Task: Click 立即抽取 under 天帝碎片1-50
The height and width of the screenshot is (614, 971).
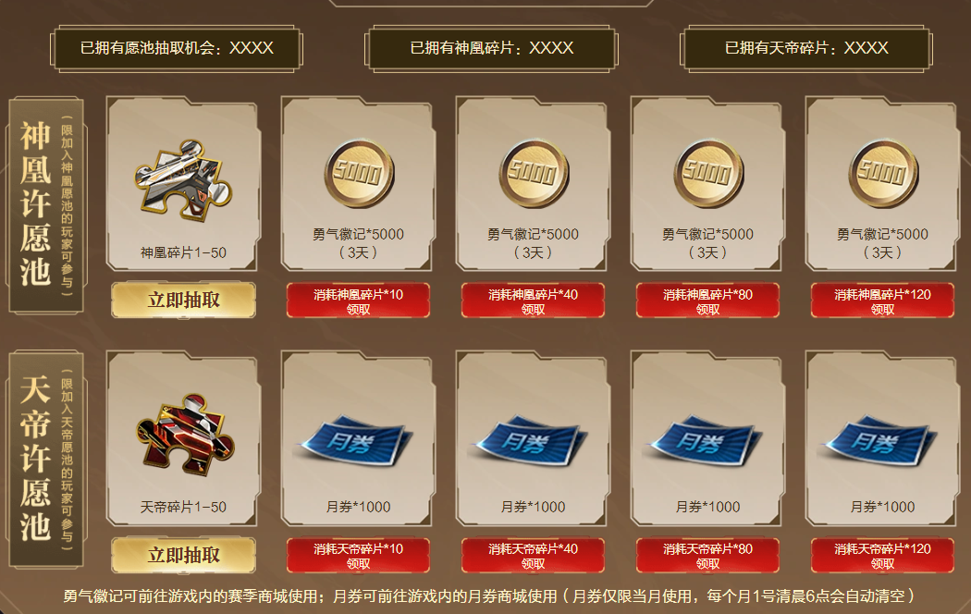Action: [x=183, y=555]
